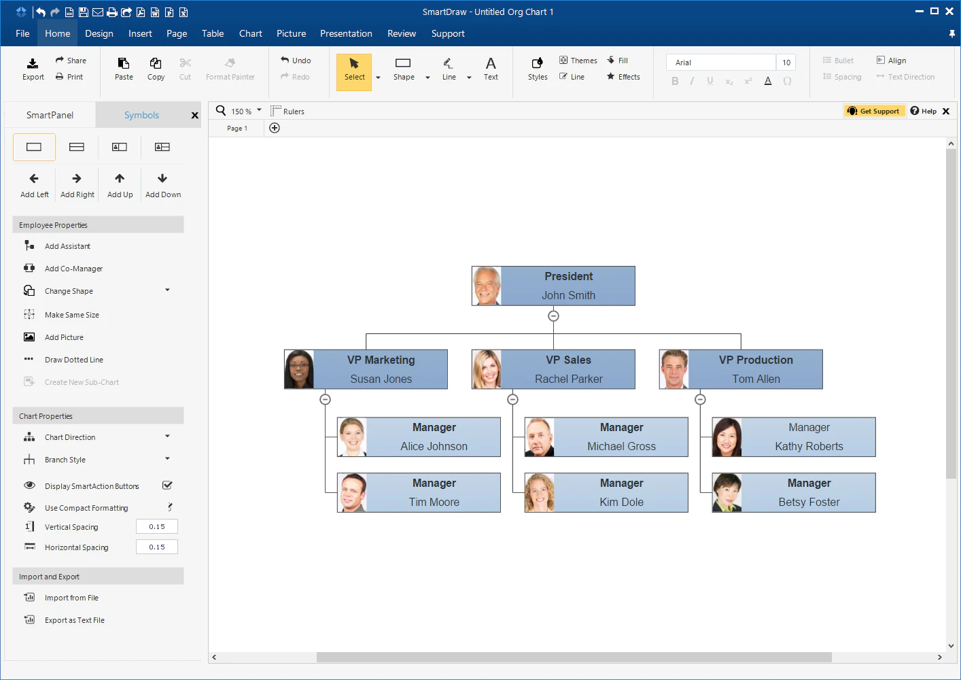Click the font color A button
Screen dimensions: 961x680
coord(768,81)
